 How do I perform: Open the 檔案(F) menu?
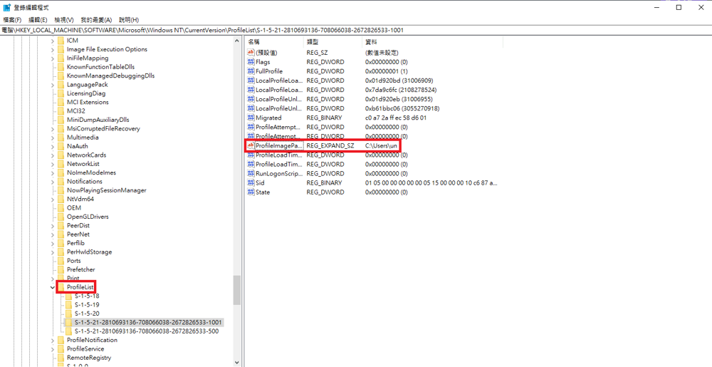click(x=13, y=20)
